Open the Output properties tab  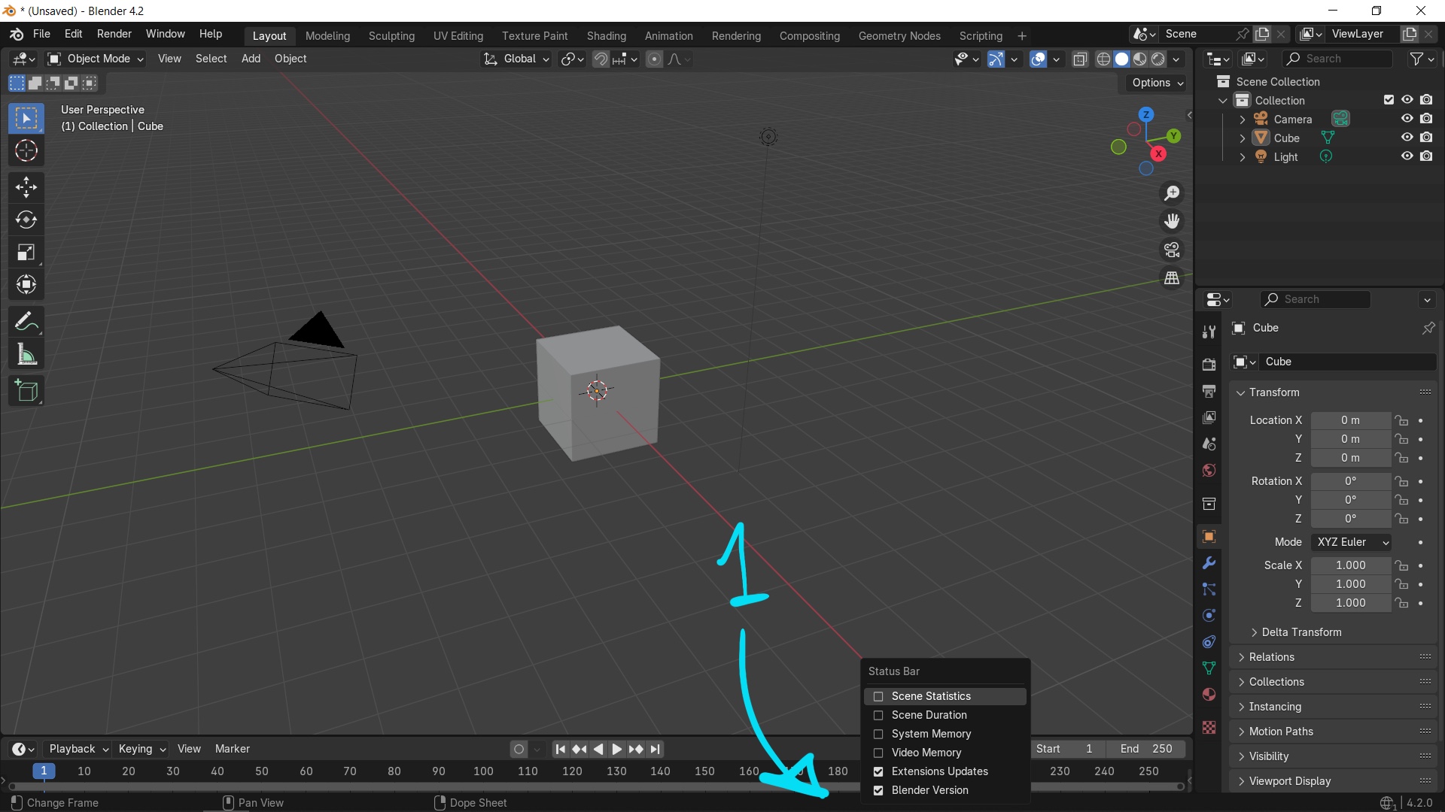pos(1209,392)
